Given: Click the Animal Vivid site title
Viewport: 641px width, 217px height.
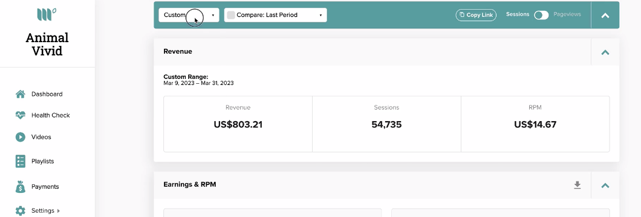Looking at the screenshot, I should [47, 45].
